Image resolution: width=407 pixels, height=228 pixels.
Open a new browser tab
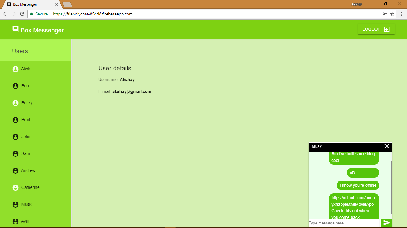(x=67, y=4)
